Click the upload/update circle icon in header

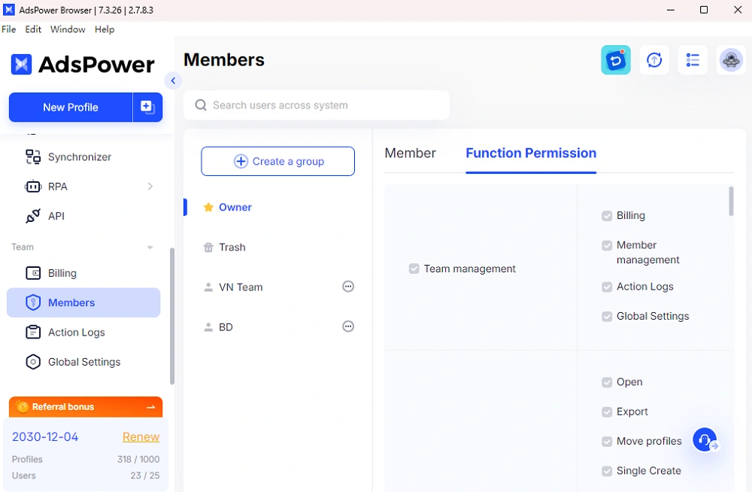pyautogui.click(x=654, y=60)
